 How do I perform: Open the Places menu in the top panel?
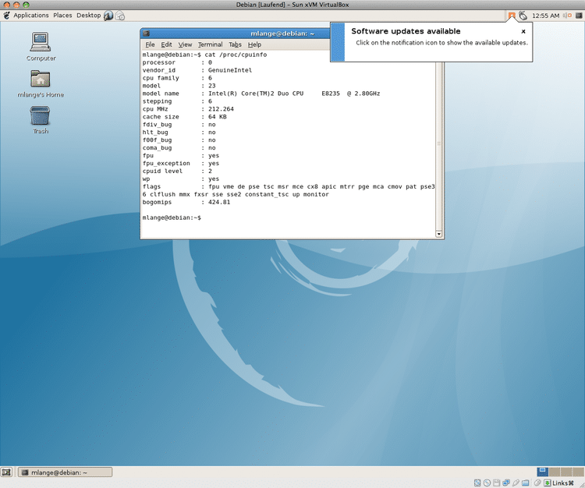62,16
